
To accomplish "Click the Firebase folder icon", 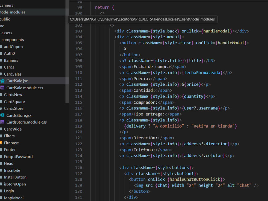I will click(x=1, y=143).
